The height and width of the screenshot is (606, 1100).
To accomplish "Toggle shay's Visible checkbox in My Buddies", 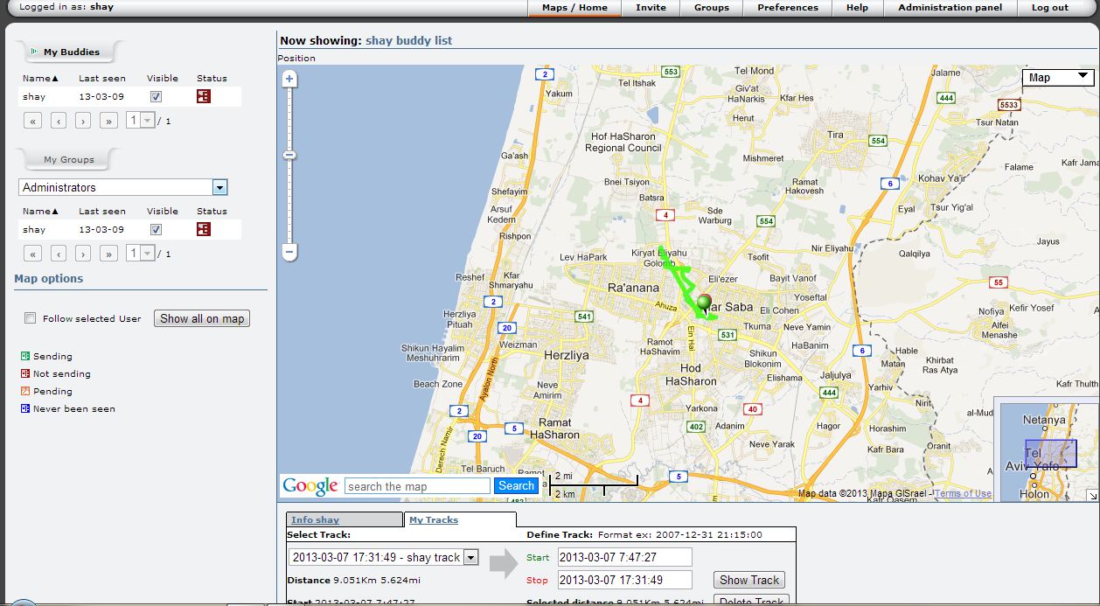I will click(156, 96).
